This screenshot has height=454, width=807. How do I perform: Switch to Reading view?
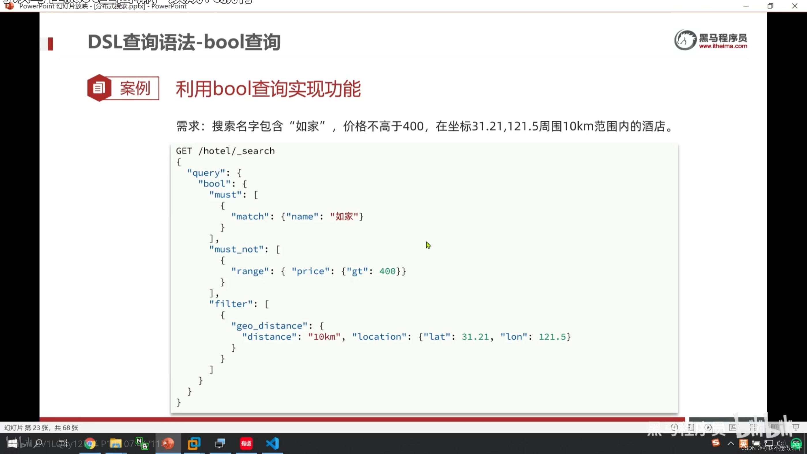tap(774, 427)
